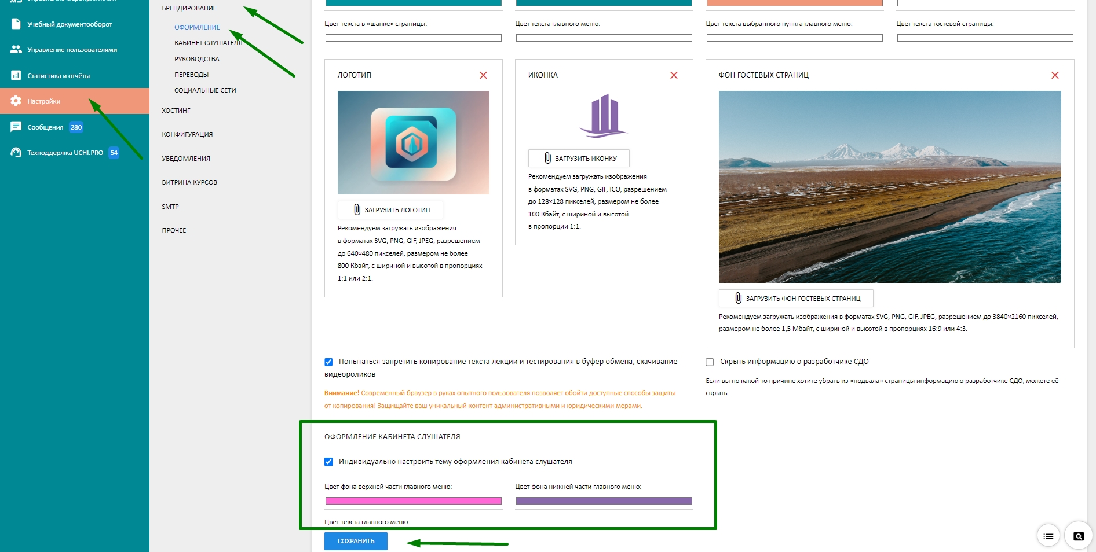The image size is (1096, 552).
Task: Click the Сообщения chat bubble icon
Action: tap(16, 127)
